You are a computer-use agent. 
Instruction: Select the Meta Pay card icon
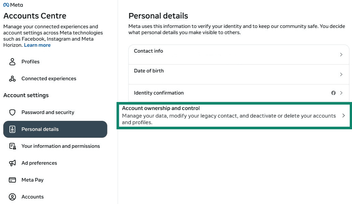click(x=12, y=180)
